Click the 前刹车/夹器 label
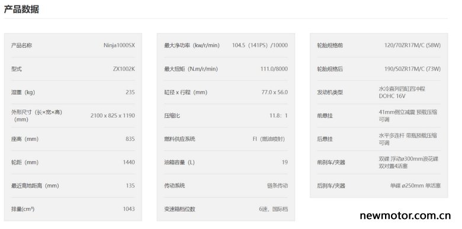This screenshot has height=229, width=462. click(331, 162)
